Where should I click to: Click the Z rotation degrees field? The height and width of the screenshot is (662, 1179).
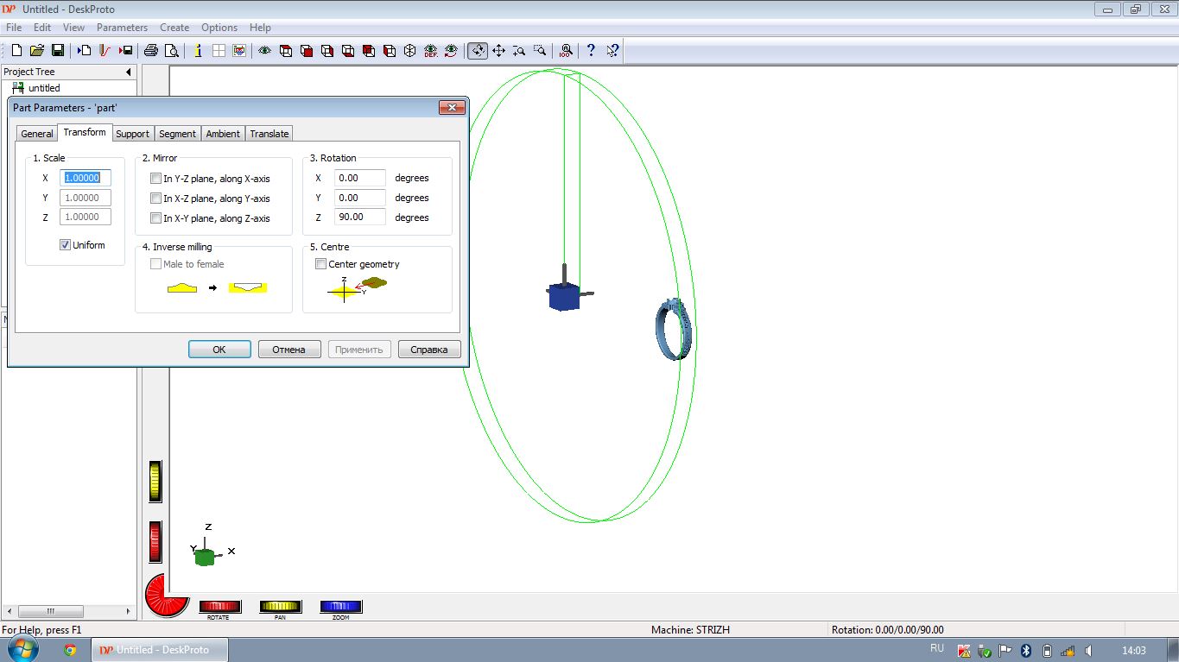(x=359, y=218)
